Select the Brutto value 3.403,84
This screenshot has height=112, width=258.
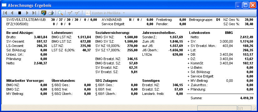pos(41,37)
